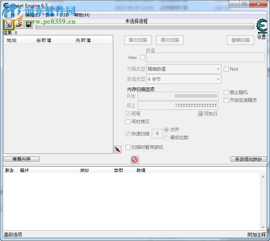Open the 编辑(E) menu

pyautogui.click(x=32, y=15)
